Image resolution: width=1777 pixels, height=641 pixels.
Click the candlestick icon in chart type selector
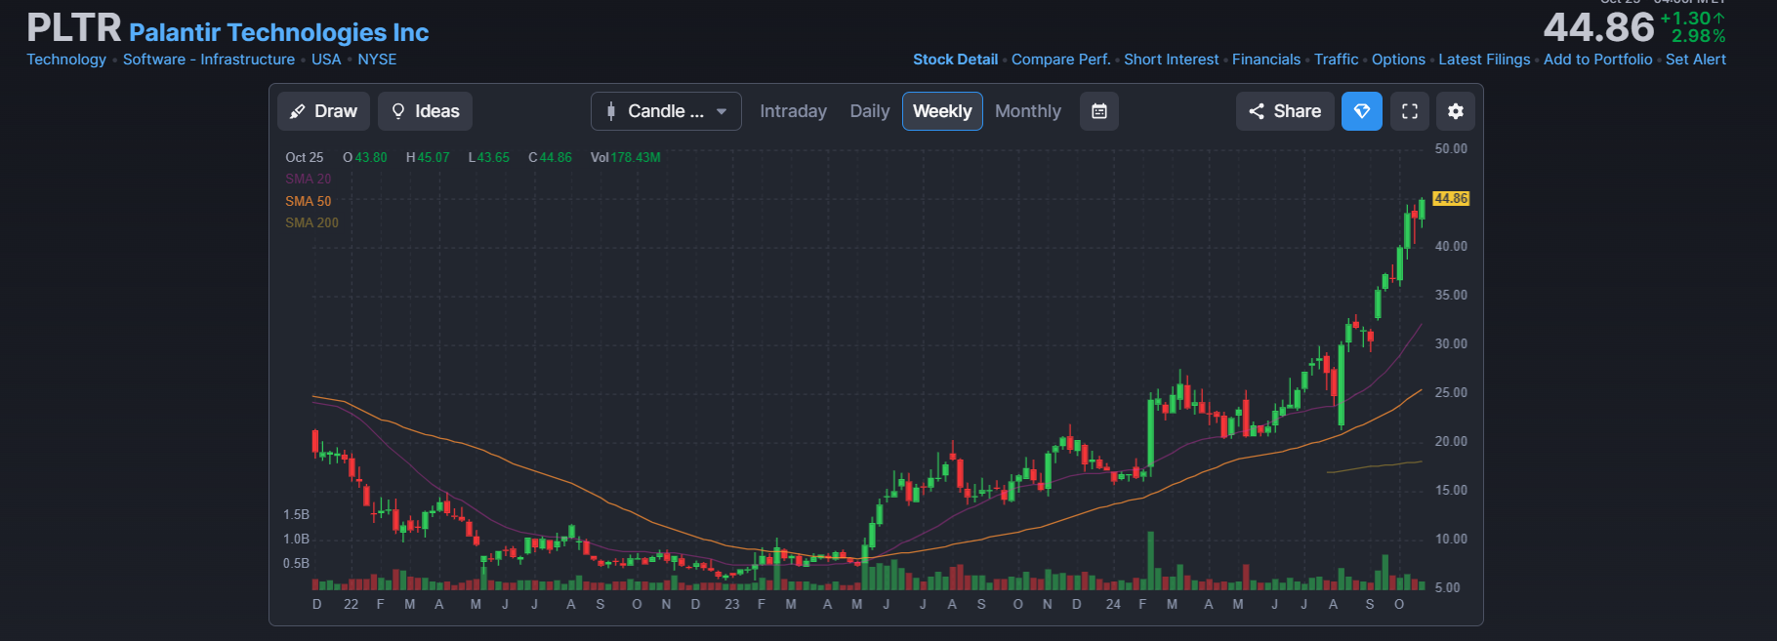[x=611, y=111]
